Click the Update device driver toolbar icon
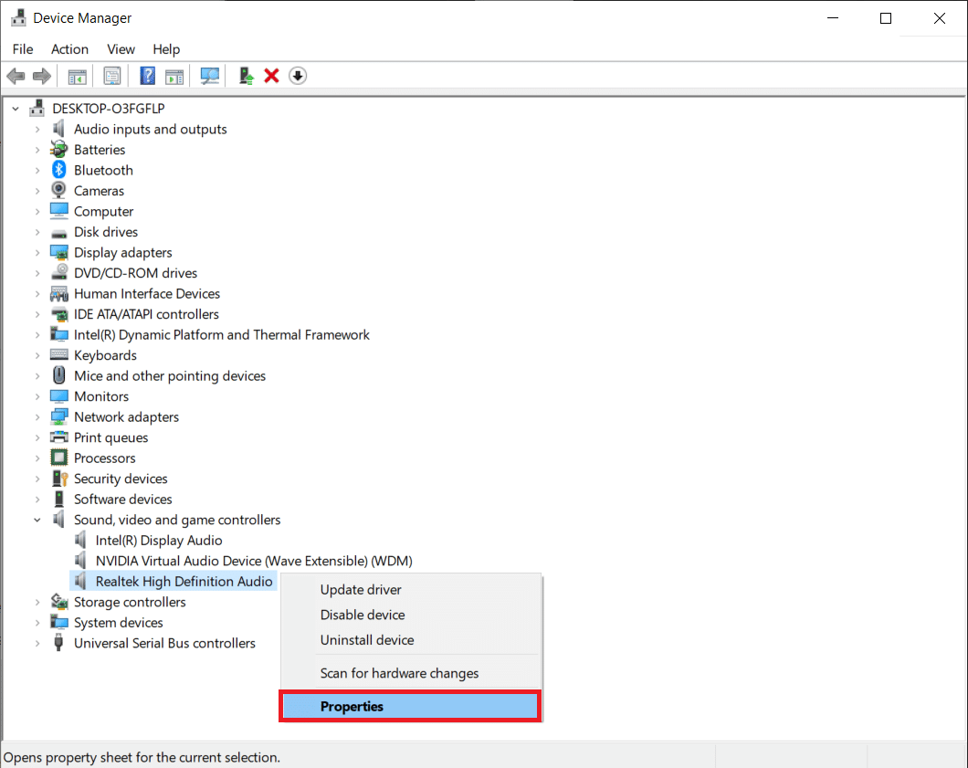This screenshot has height=768, width=968. tap(247, 76)
